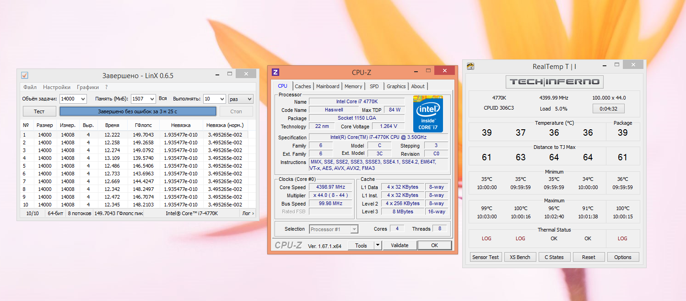Maximize the RealTemp window
The image size is (686, 301).
coord(616,65)
